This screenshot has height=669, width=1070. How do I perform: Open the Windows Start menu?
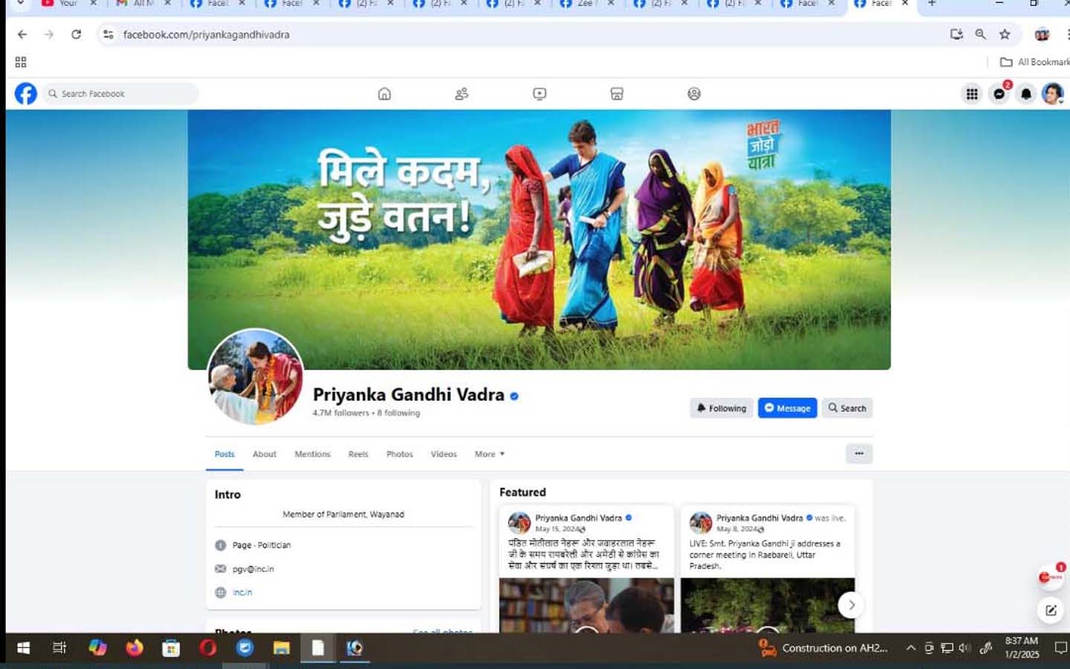pos(24,648)
